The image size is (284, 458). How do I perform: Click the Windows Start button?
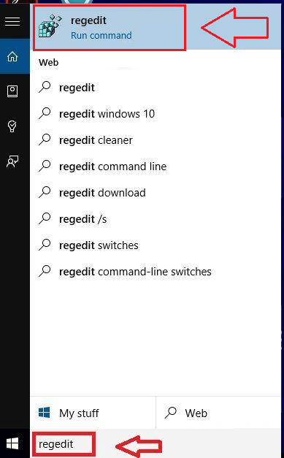pos(12,443)
